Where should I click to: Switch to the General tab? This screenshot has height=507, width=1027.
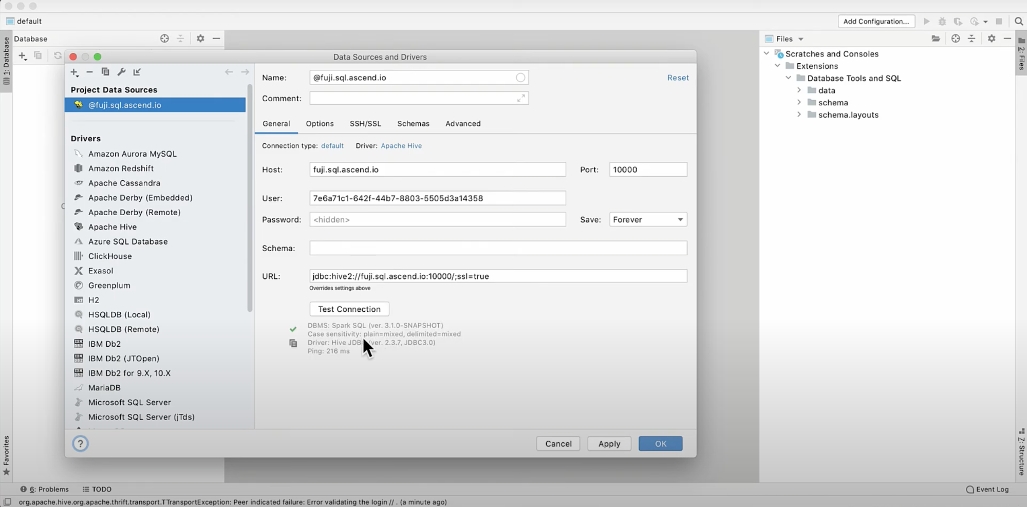[x=276, y=123]
